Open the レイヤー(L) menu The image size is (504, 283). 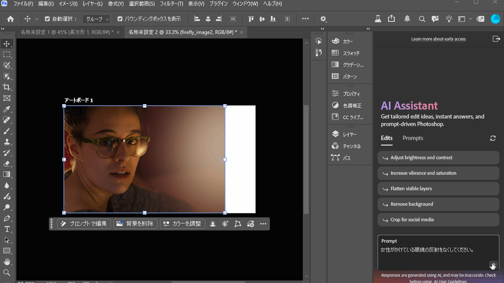(x=93, y=4)
